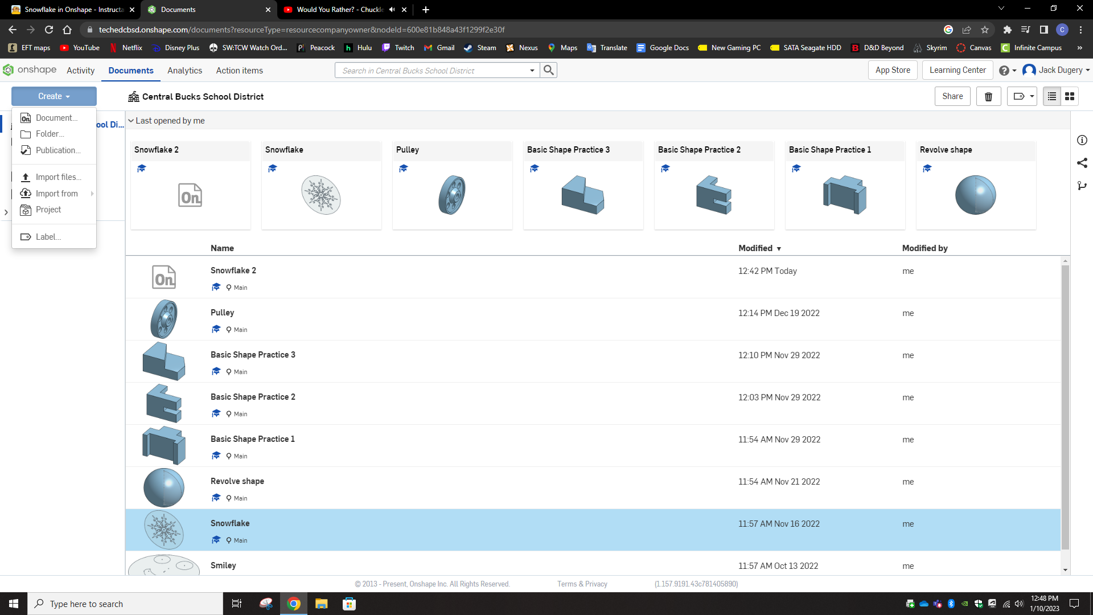Open the search scope dropdown in the search bar
The width and height of the screenshot is (1093, 615).
(x=532, y=70)
